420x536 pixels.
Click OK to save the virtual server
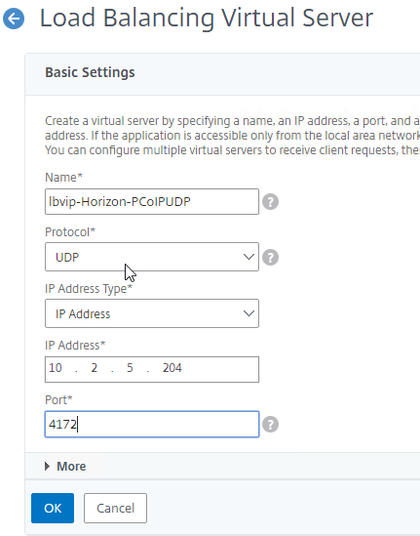tap(53, 508)
